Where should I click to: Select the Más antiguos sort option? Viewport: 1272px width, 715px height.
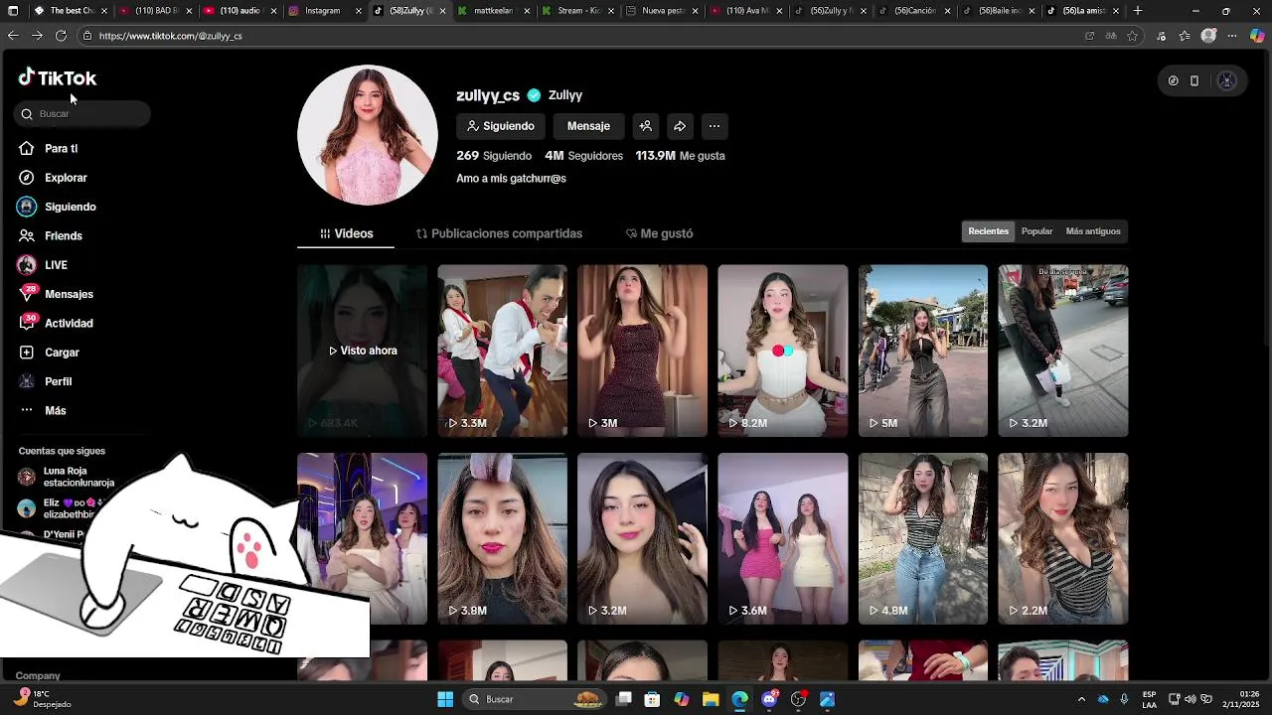(x=1093, y=231)
